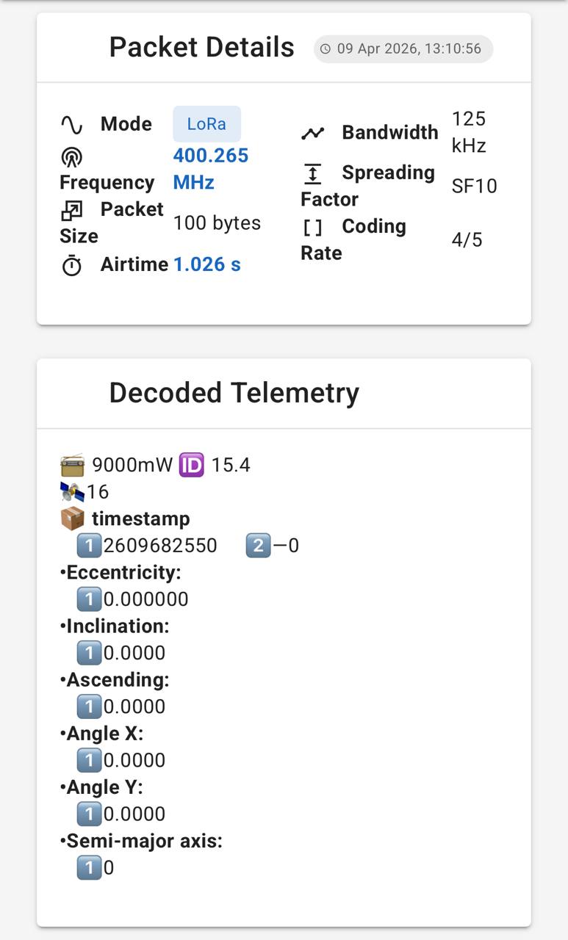This screenshot has height=940, width=568.
Task: Click the Coding Rate brackets icon
Action: click(312, 227)
